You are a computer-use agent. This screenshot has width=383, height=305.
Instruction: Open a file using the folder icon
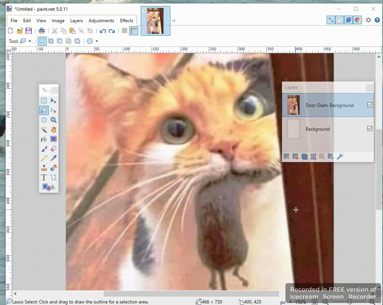[x=20, y=31]
